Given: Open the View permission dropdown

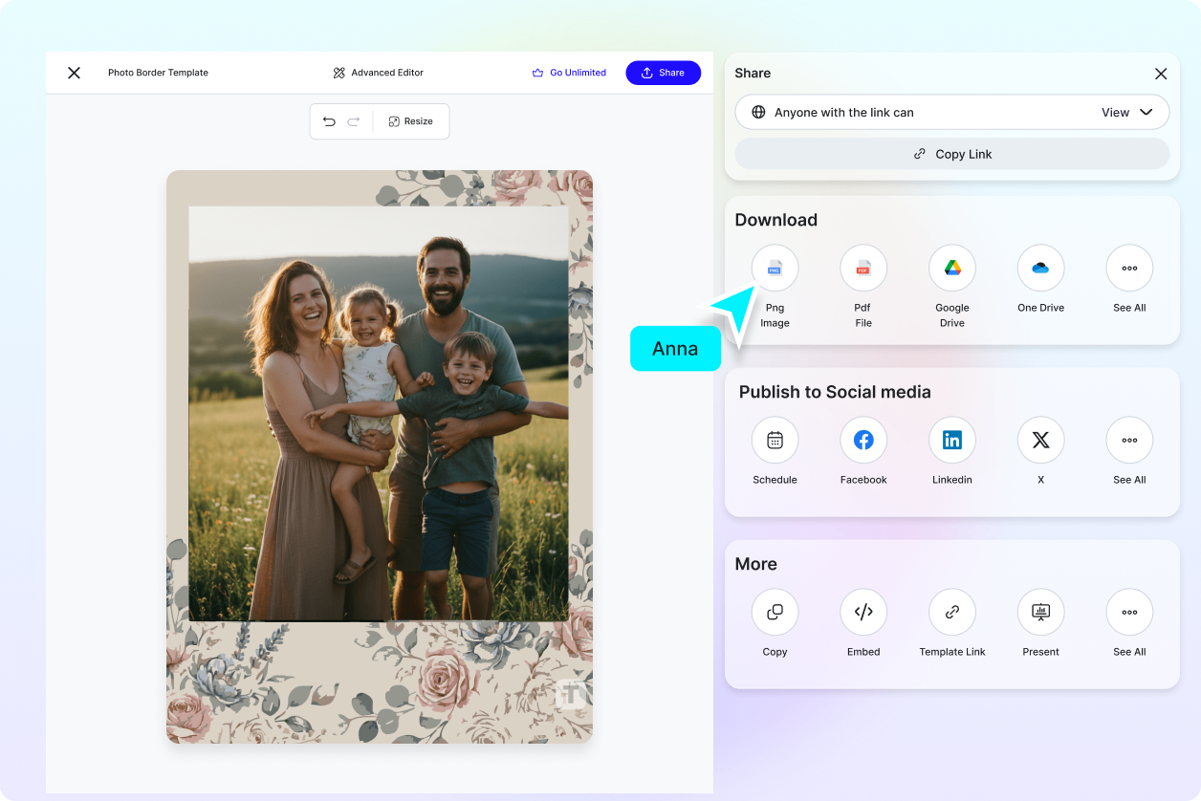Looking at the screenshot, I should (1126, 112).
